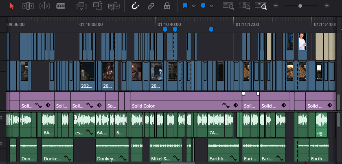Open curve editor on 'Solid Color' clip

(x=226, y=106)
